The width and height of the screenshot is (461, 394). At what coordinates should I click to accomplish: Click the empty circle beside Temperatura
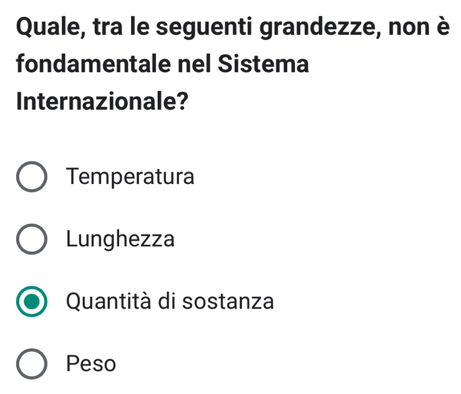31,178
